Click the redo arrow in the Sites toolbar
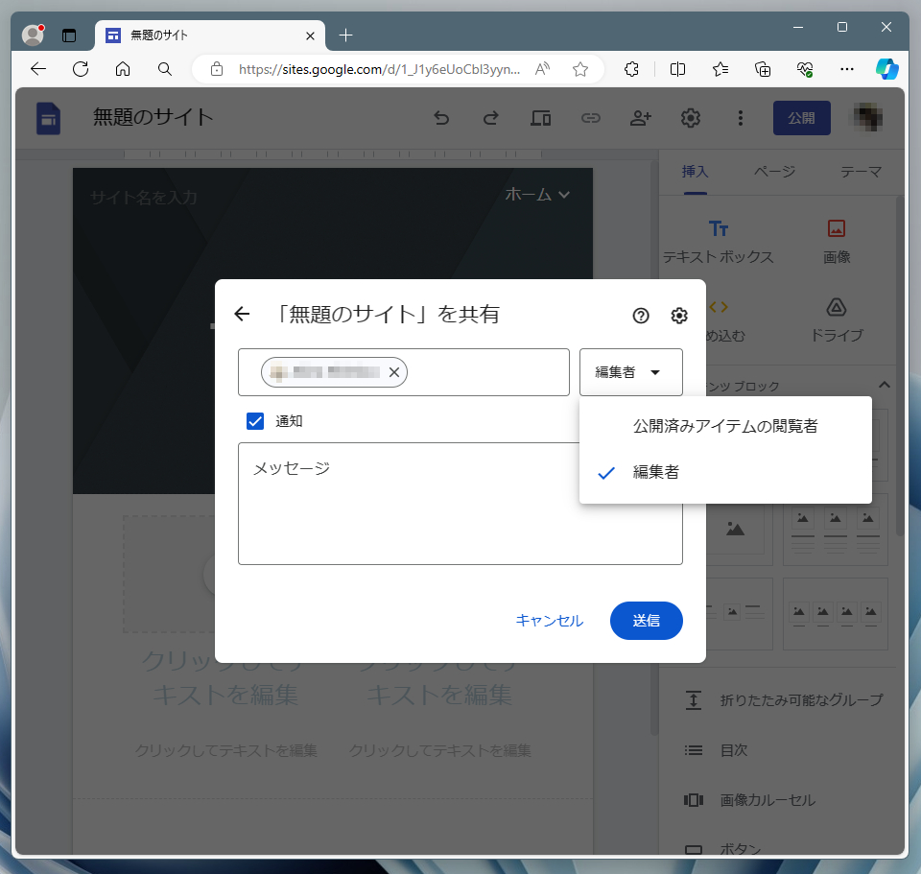 pos(490,118)
